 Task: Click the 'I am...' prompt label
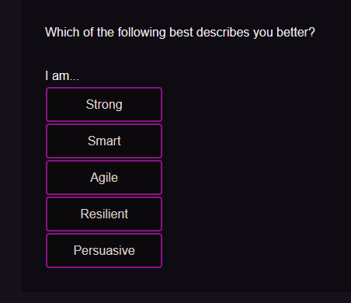click(62, 76)
